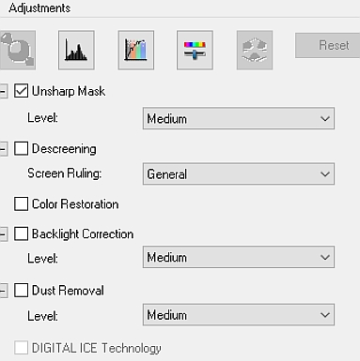Open the Unsharp Mask Level dropdown
The image size is (360, 361).
[x=239, y=118]
